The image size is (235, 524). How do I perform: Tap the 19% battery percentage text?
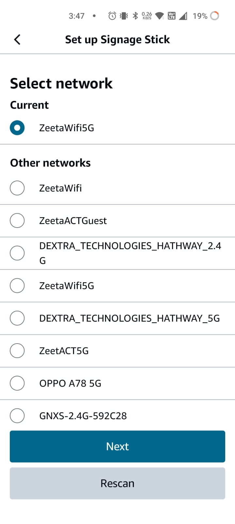click(x=200, y=16)
